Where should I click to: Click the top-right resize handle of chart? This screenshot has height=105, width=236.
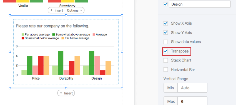(122, 15)
